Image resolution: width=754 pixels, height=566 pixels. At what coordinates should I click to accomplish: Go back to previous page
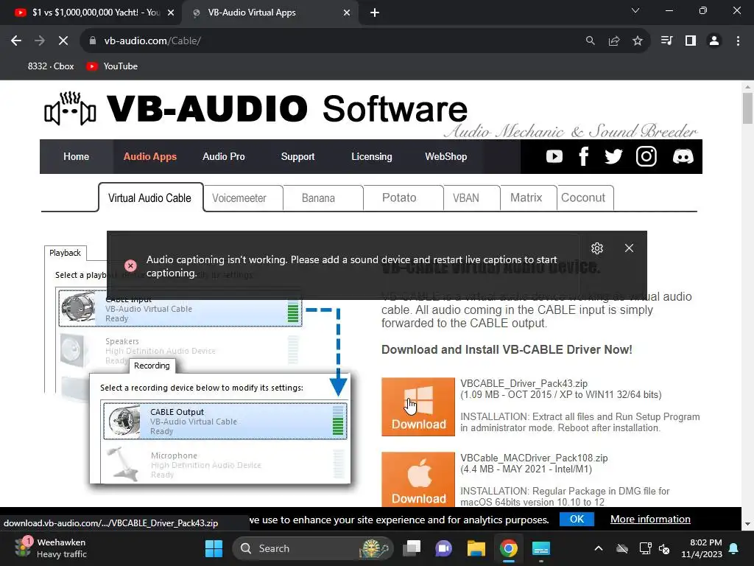[x=16, y=41]
